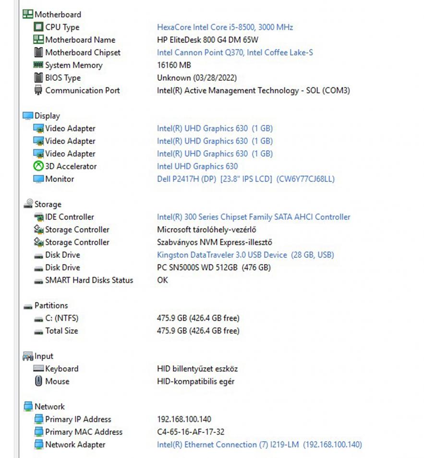Select Microsoft tárolóhely-vezérlő value

pyautogui.click(x=206, y=229)
